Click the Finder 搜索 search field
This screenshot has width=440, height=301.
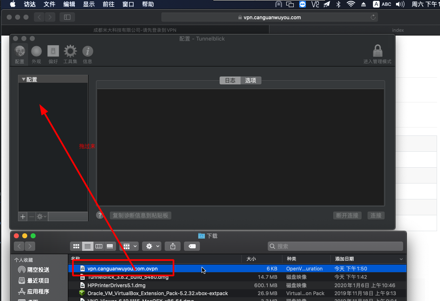335,246
